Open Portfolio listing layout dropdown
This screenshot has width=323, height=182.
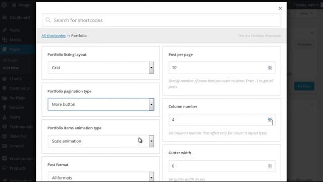[x=101, y=68]
